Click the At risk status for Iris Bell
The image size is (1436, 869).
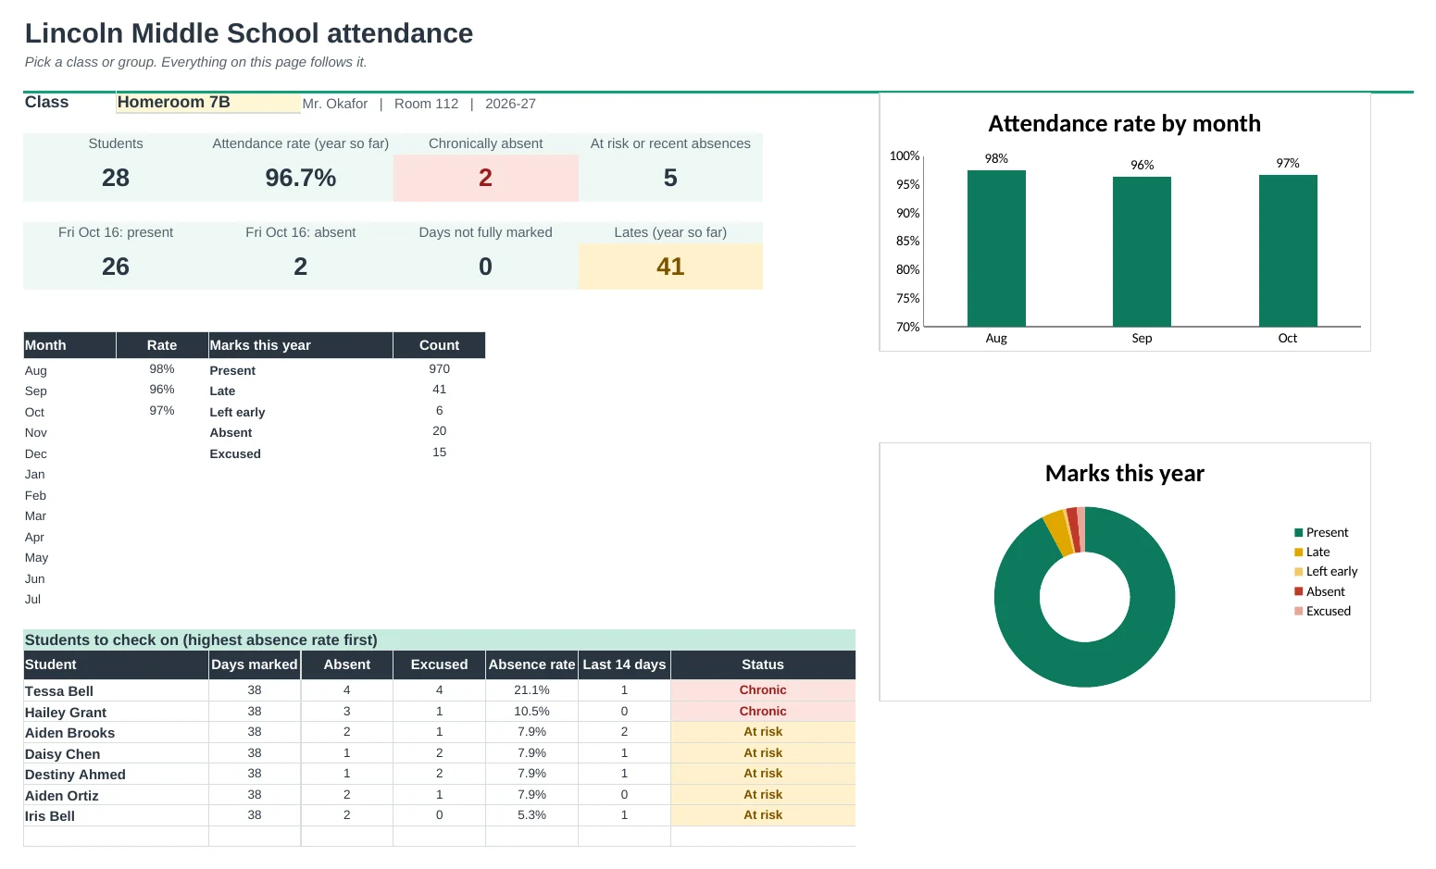point(763,815)
